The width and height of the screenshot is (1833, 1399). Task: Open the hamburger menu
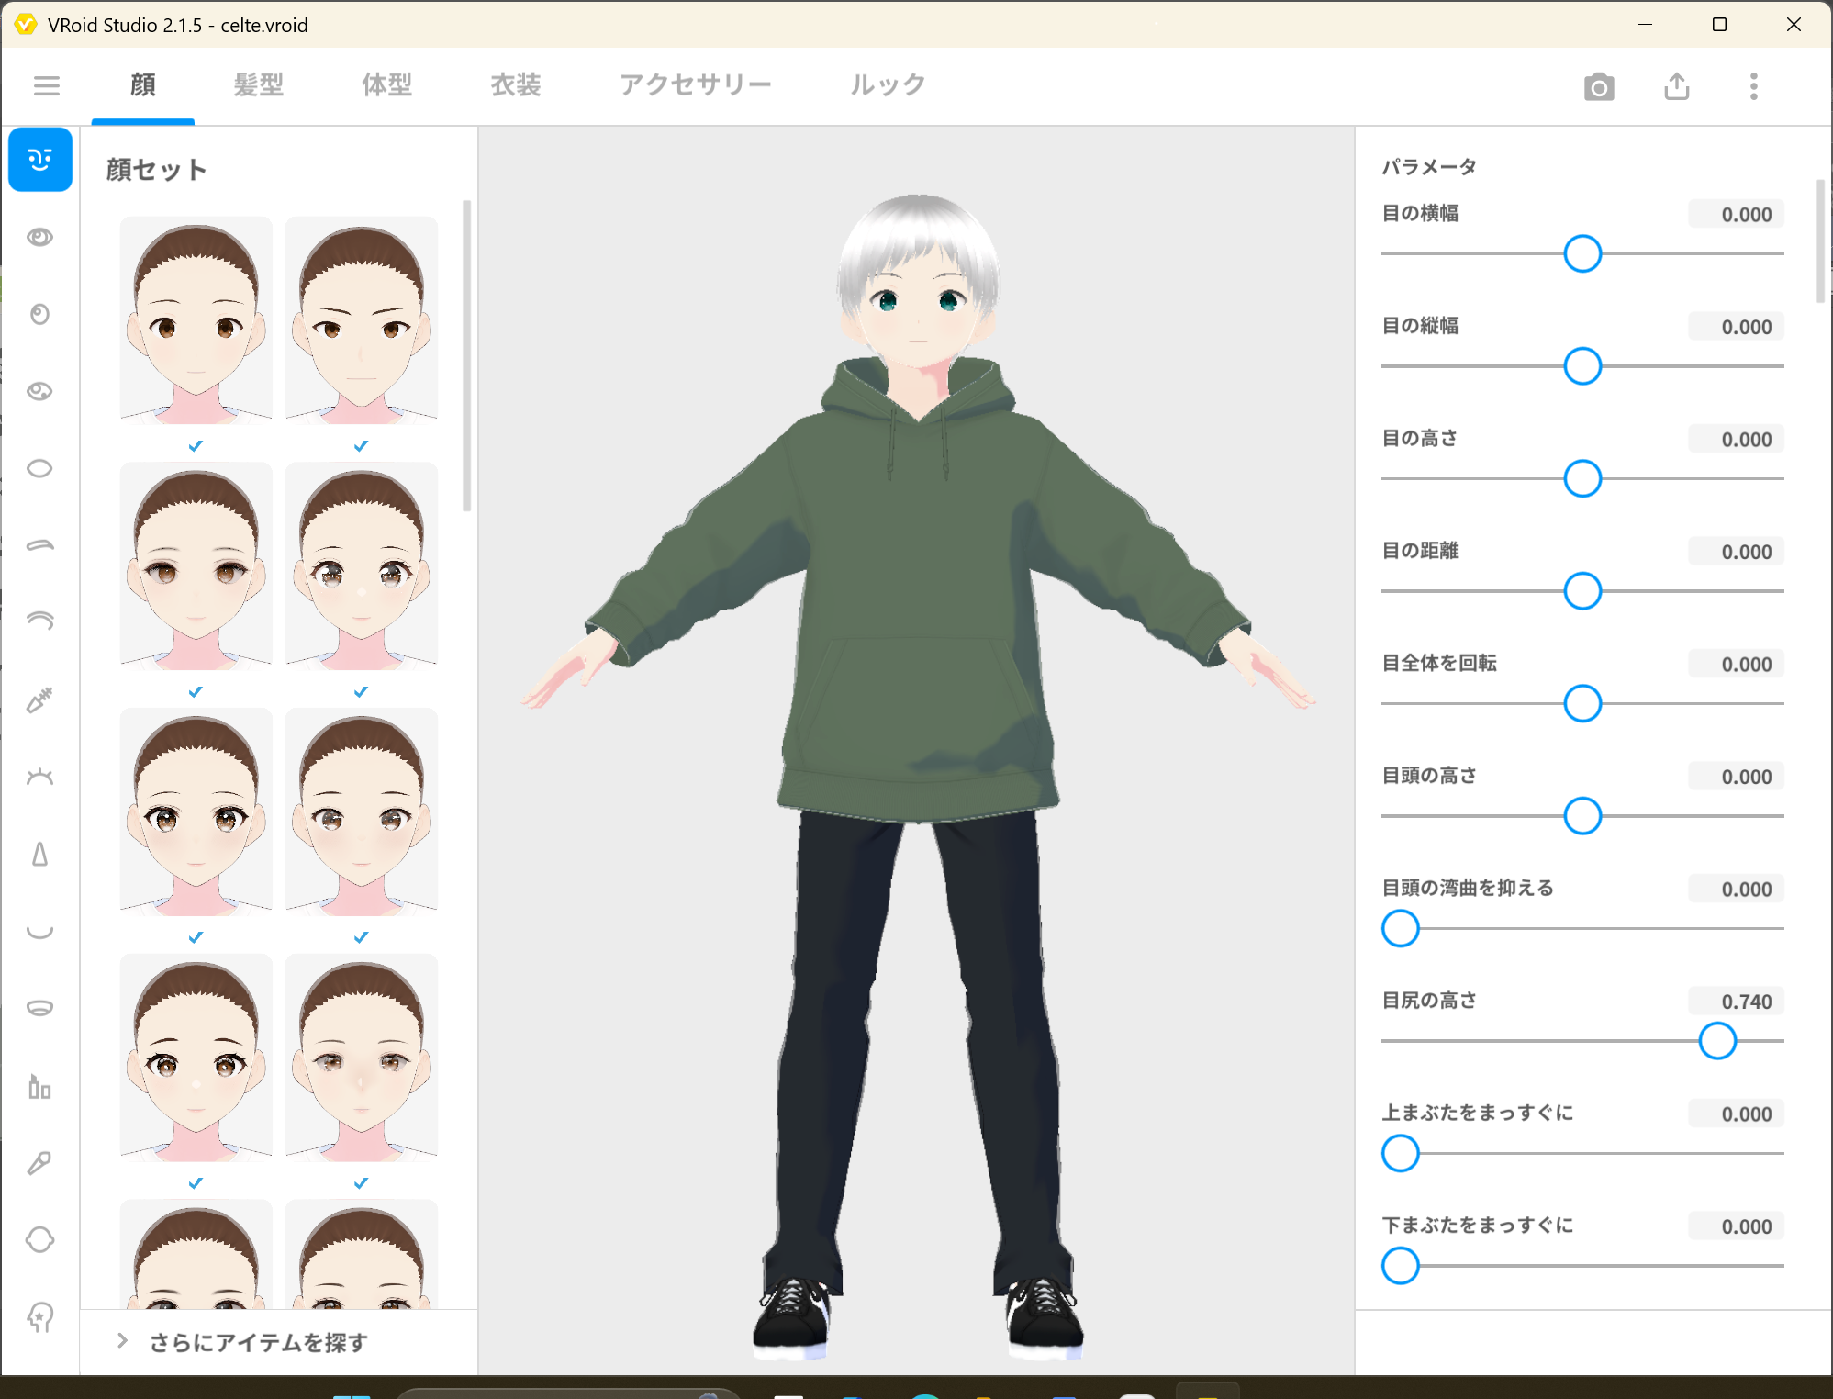pos(46,85)
